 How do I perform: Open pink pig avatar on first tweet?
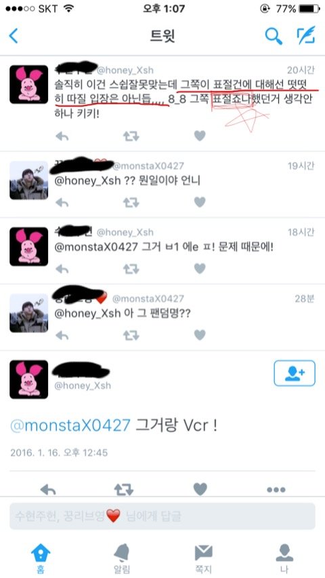coord(28,84)
